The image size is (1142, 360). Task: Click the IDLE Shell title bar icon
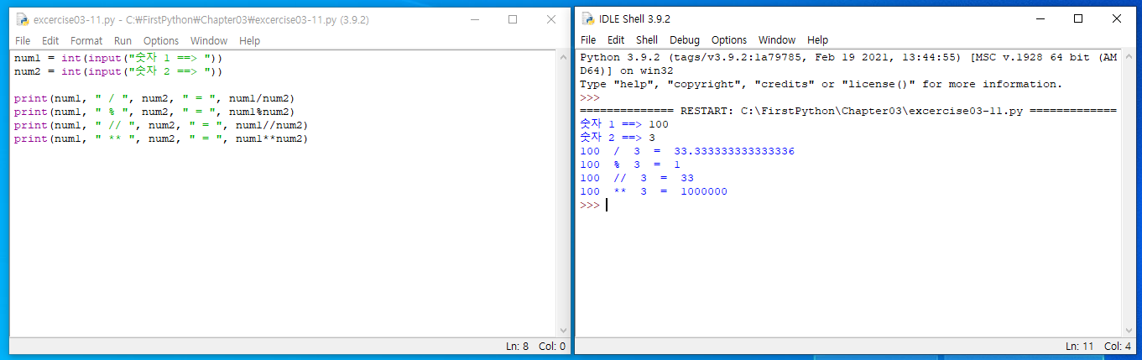pos(588,18)
